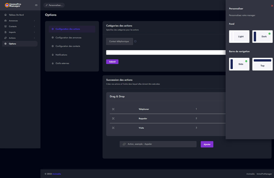
Task: Click the Actions sidebar icon
Action: 5,38
